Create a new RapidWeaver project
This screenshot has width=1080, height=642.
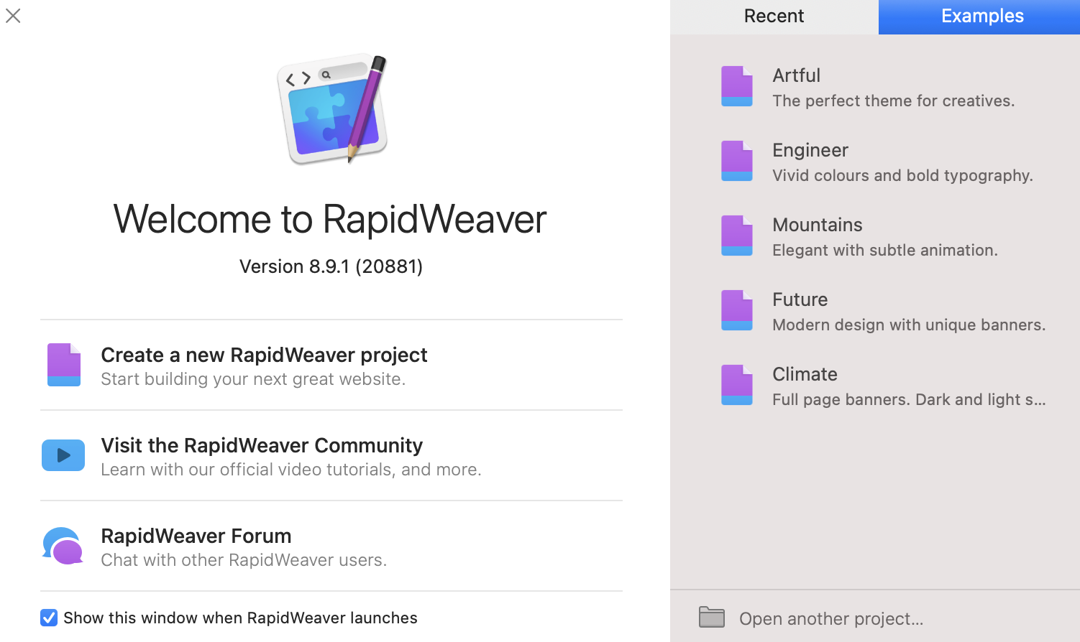pos(264,355)
